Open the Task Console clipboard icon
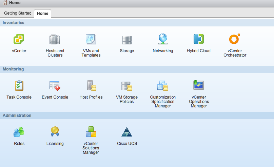The image size is (274, 167). click(x=19, y=85)
